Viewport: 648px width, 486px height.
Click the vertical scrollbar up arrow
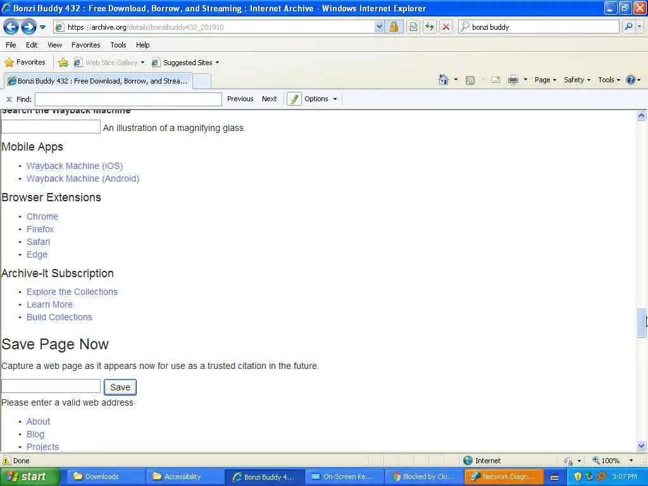(x=641, y=115)
